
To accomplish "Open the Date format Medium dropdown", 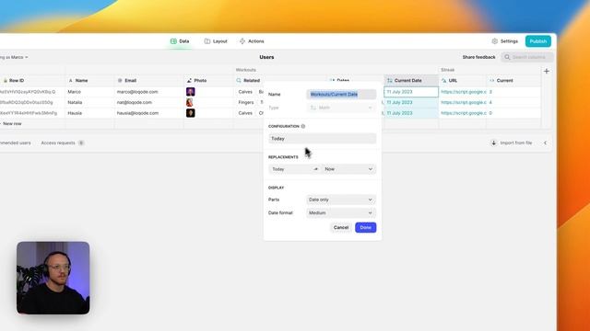I will [341, 212].
